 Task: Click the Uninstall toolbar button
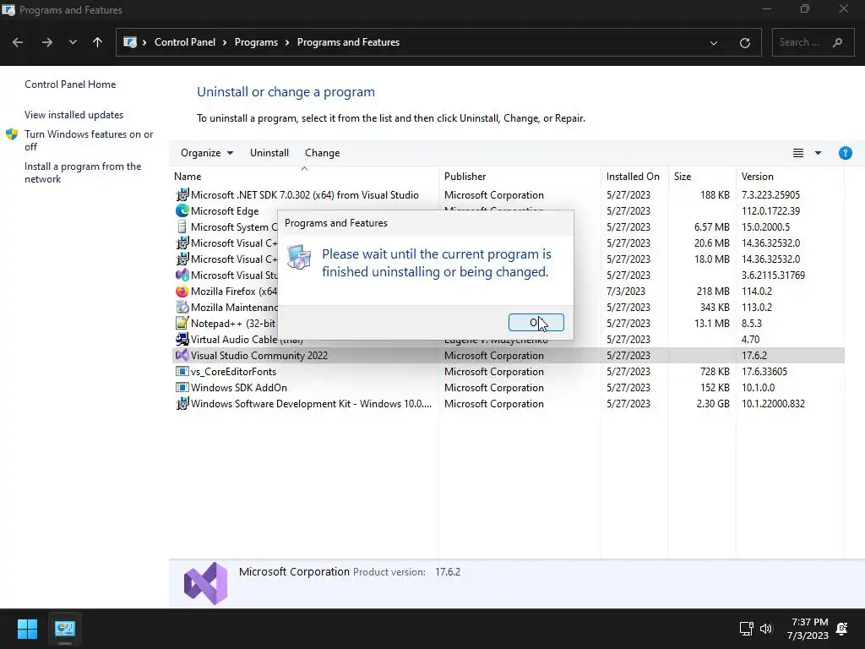269,153
